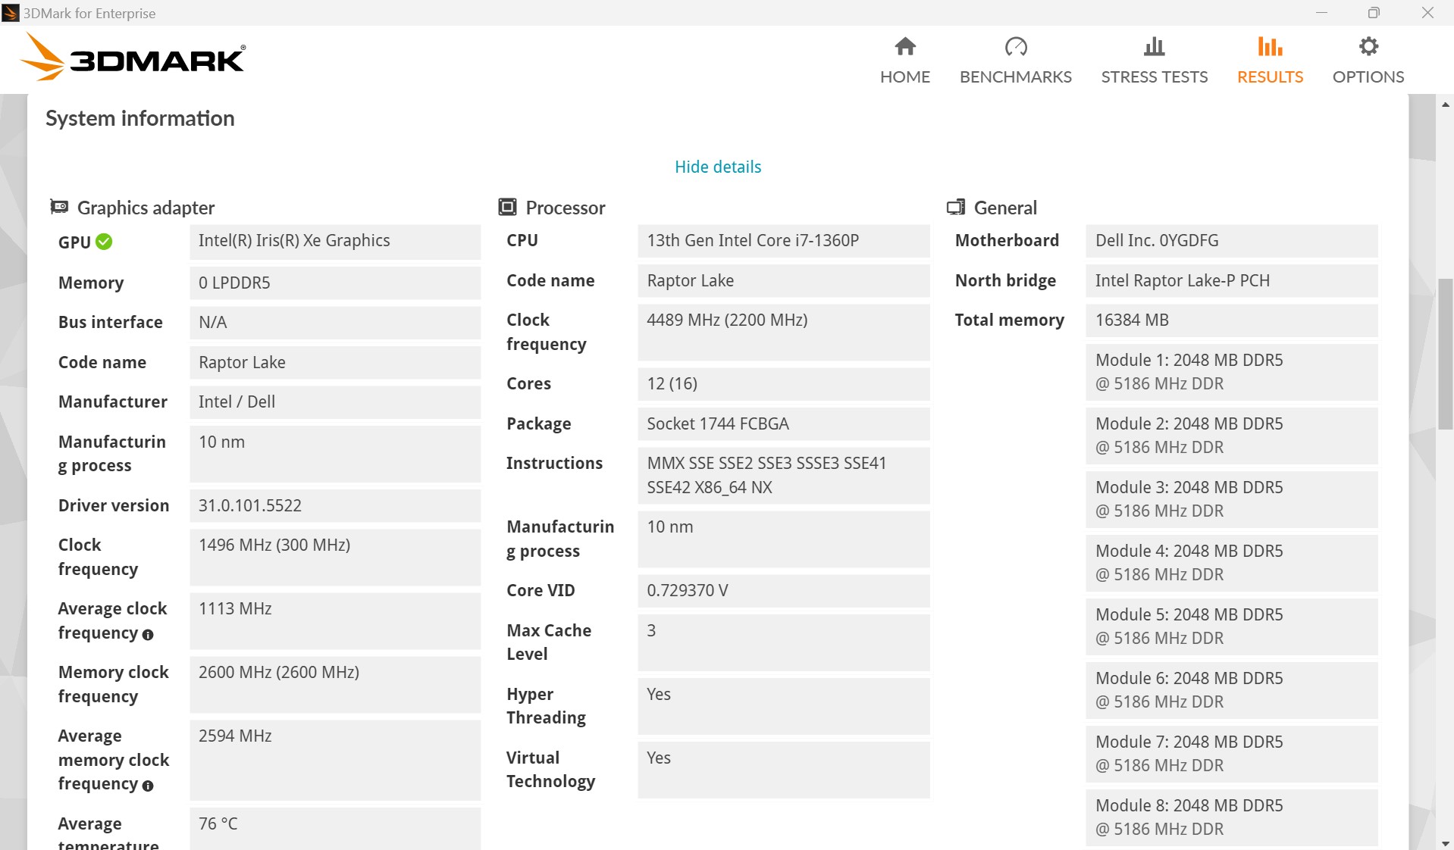Click the Core VID 0.729370 V value
The height and width of the screenshot is (850, 1454).
(783, 590)
